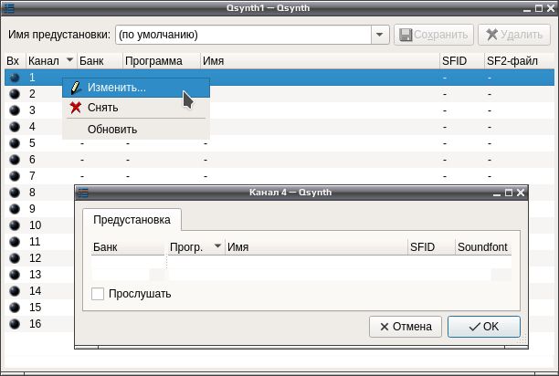
Task: Enable the Прослушать checkbox
Action: 98,294
